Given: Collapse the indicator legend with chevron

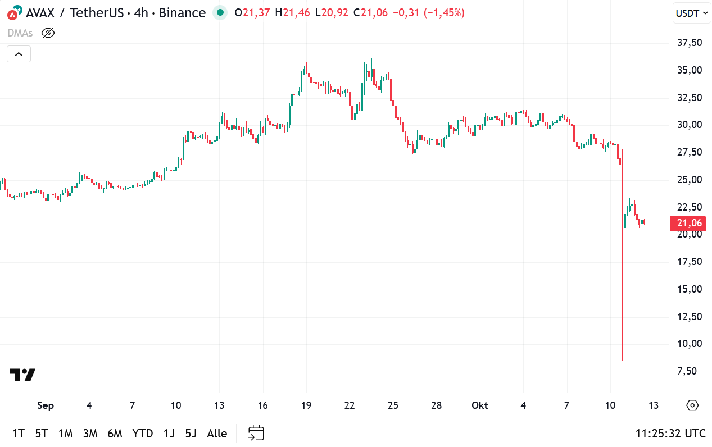Looking at the screenshot, I should tap(19, 54).
